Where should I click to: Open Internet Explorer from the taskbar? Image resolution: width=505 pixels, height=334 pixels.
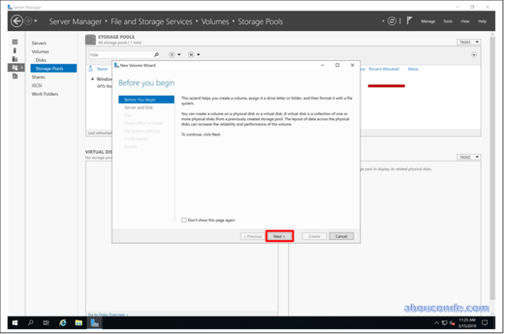63,323
